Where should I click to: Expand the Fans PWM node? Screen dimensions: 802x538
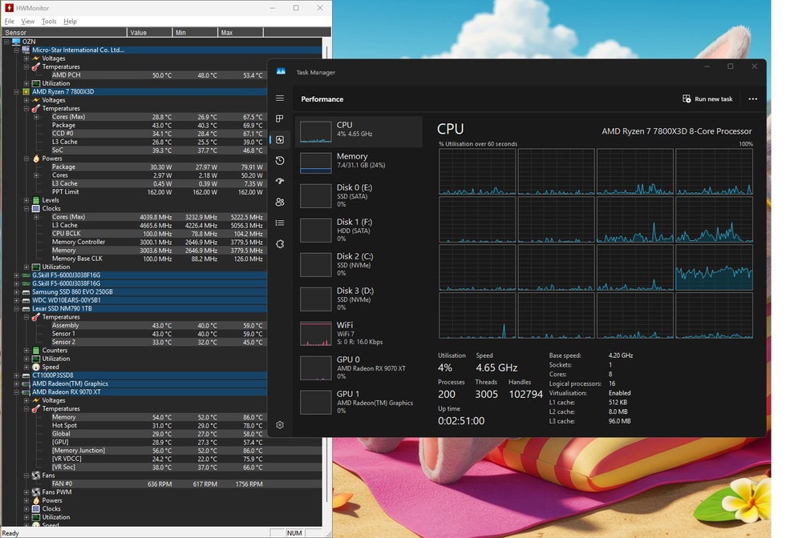[26, 492]
